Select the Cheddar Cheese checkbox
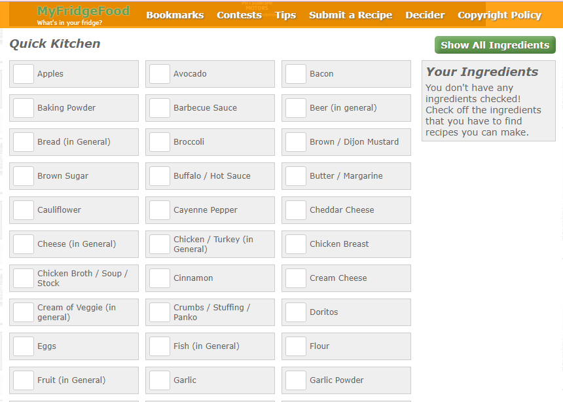The width and height of the screenshot is (563, 402). (295, 210)
